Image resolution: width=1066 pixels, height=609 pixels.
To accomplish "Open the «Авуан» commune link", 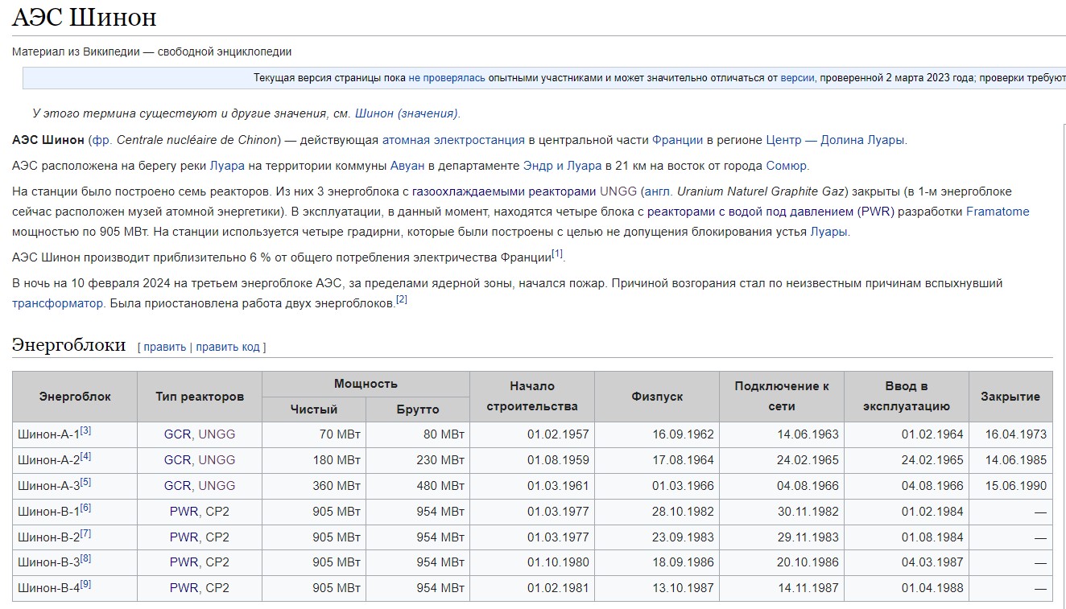I will (407, 166).
